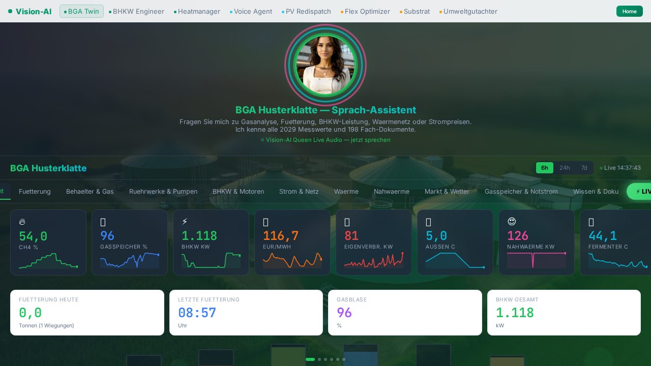Toggle the green LIVE button

tap(640, 192)
